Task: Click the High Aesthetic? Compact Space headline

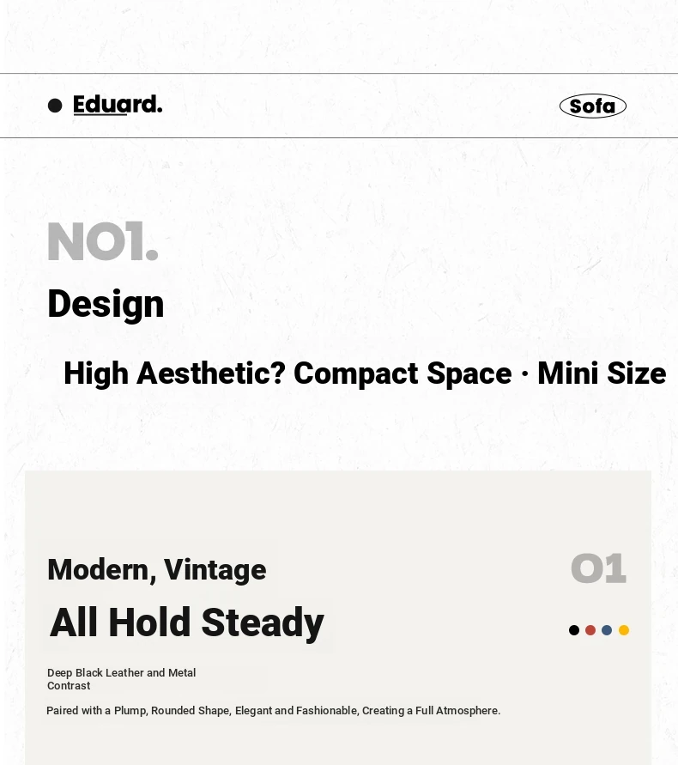Action: tap(365, 373)
